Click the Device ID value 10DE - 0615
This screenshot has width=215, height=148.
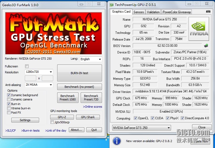[142, 52]
